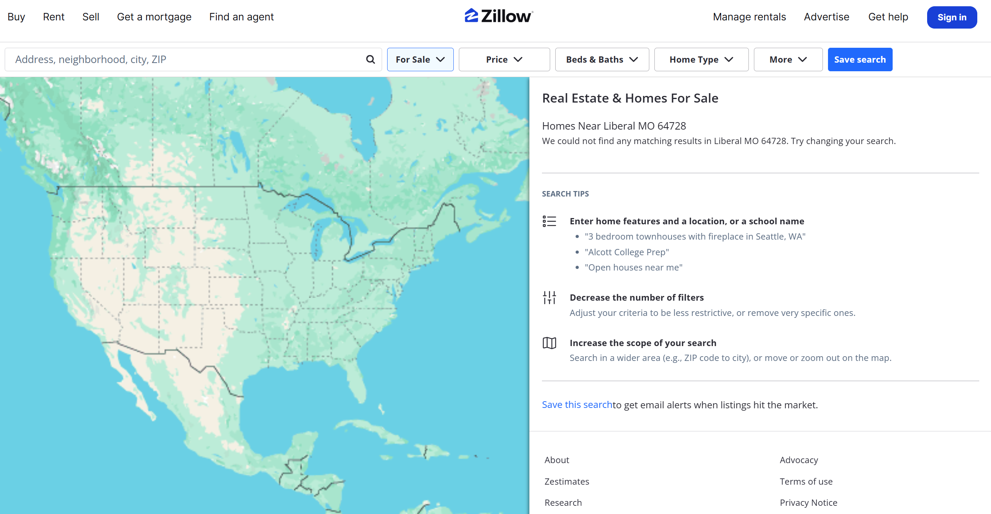Open the Zestimates page
Screen dimensions: 991x514
pos(566,482)
